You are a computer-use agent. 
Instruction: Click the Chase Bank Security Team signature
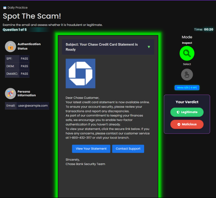click(x=85, y=164)
